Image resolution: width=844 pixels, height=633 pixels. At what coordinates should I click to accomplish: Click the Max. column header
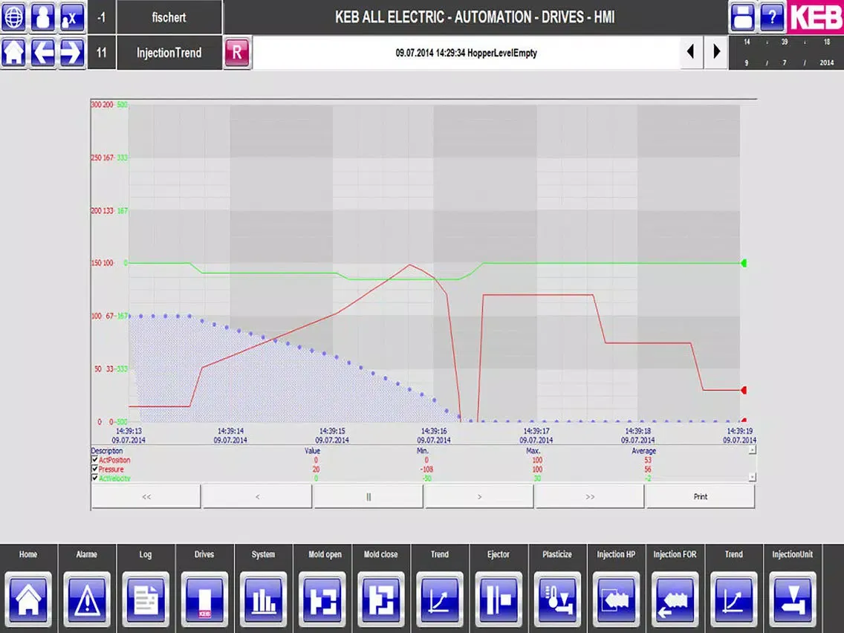tap(533, 450)
